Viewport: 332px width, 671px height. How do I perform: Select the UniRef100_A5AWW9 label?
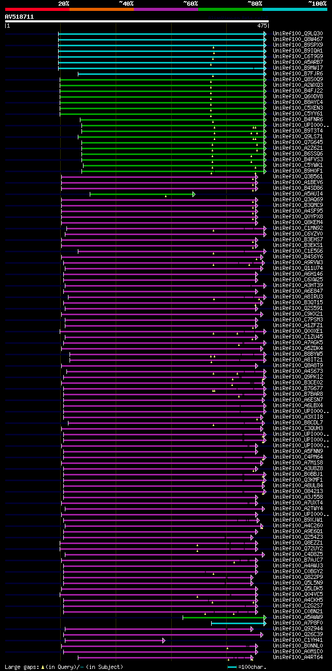(298, 617)
